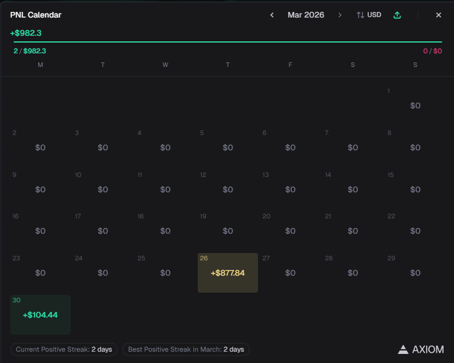The image size is (454, 363).
Task: Go to the previous month
Action: pyautogui.click(x=272, y=15)
